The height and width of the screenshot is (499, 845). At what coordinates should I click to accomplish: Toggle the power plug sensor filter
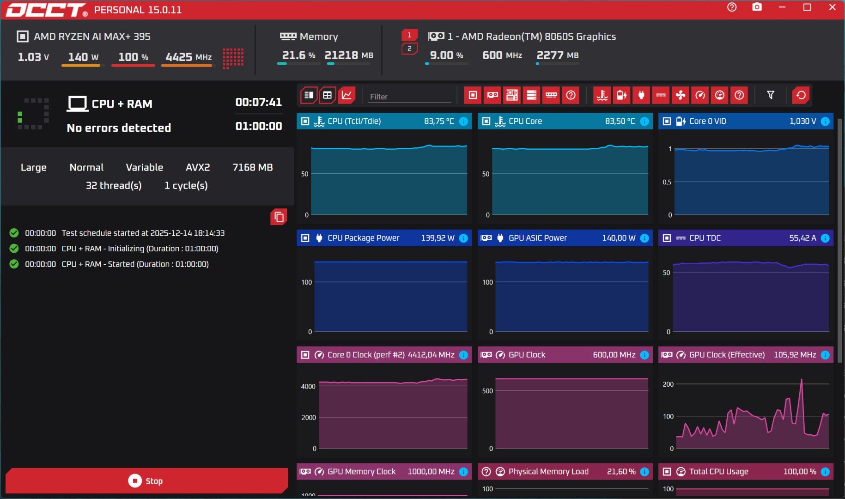[641, 95]
